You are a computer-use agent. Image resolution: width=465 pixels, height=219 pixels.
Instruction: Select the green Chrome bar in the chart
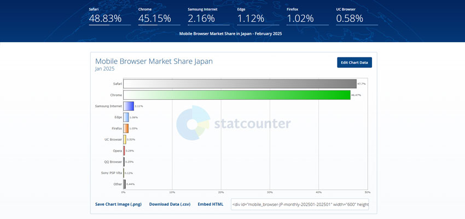point(237,95)
